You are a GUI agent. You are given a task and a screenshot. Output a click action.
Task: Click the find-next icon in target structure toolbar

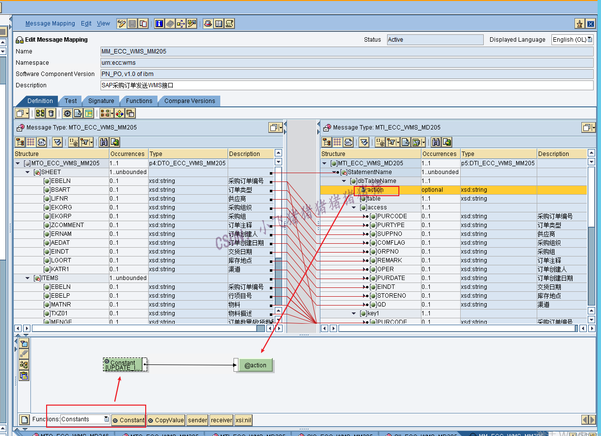447,142
